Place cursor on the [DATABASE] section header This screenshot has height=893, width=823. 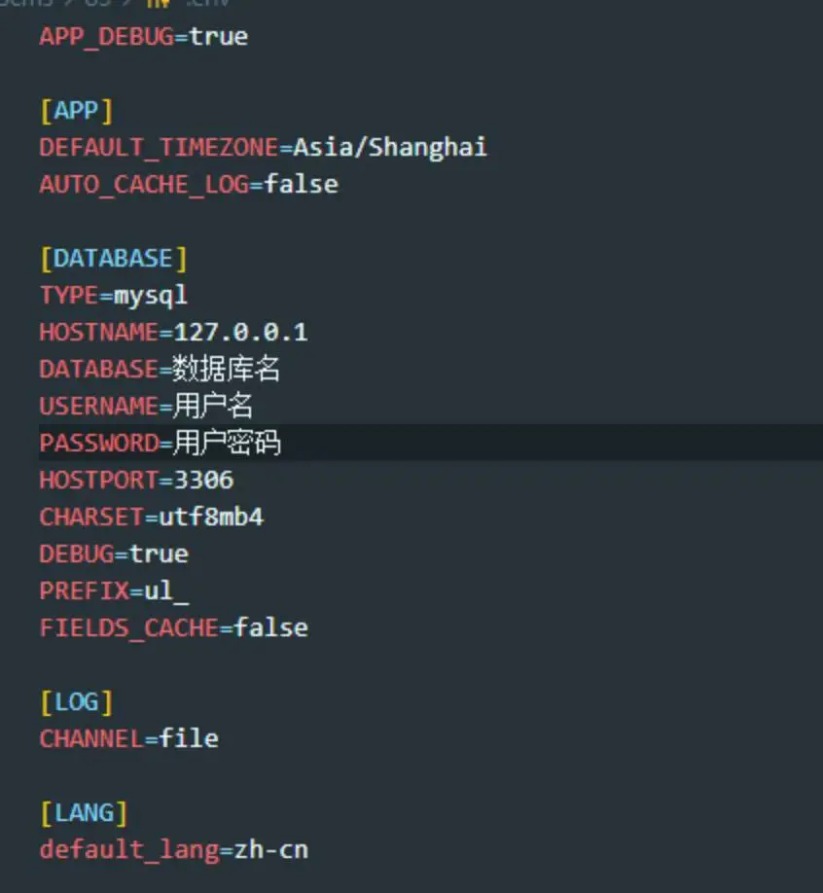tap(113, 259)
